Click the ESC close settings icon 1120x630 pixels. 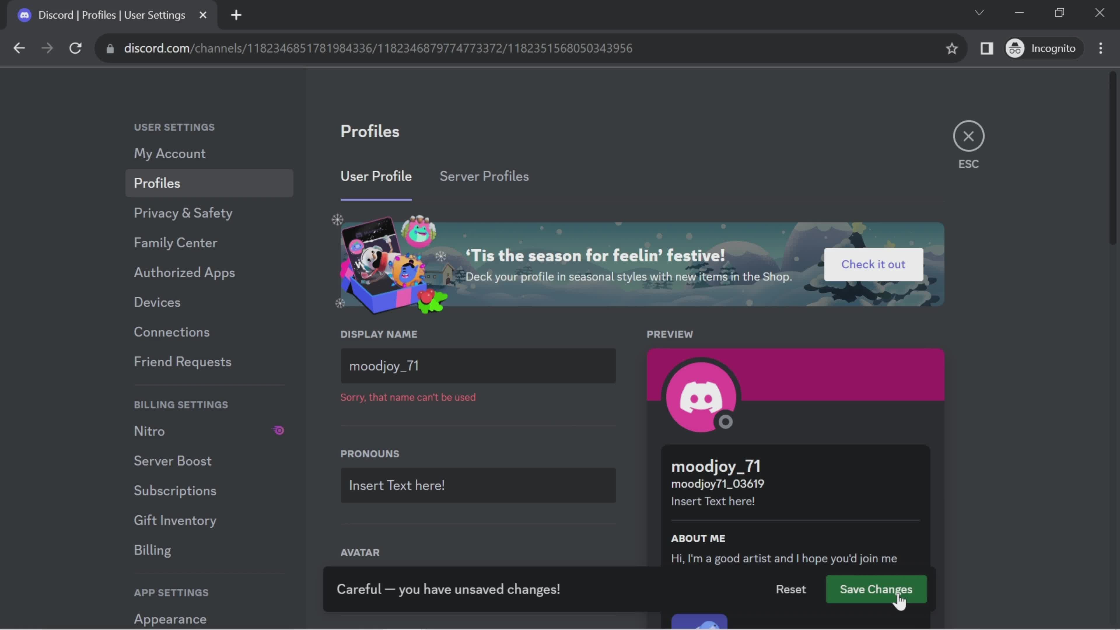pyautogui.click(x=968, y=136)
